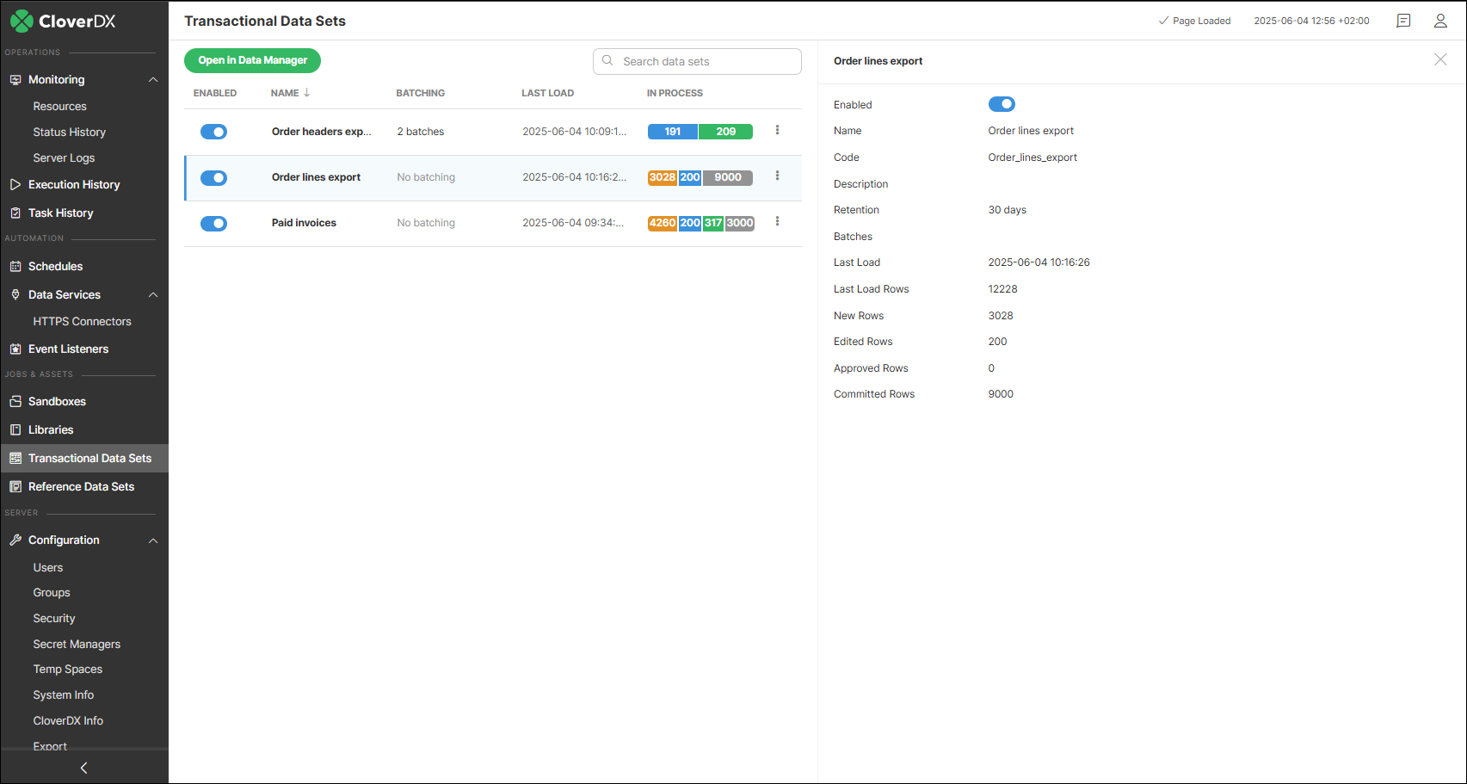The width and height of the screenshot is (1467, 784).
Task: Click the feedback chat icon in the header
Action: coord(1403,21)
